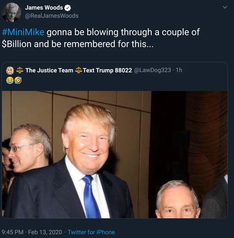
Task: Open the photo in the quoted tweet
Action: point(115,155)
